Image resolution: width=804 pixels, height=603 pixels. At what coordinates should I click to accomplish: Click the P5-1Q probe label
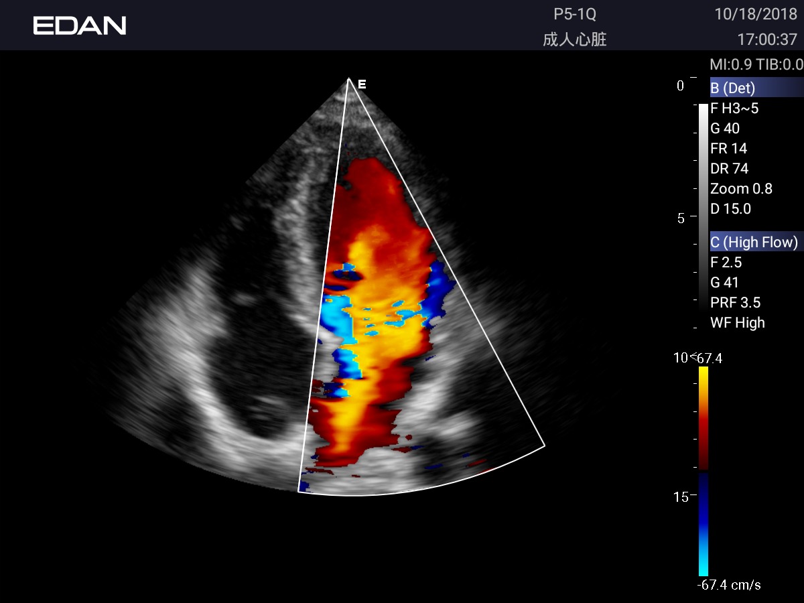[x=574, y=15]
